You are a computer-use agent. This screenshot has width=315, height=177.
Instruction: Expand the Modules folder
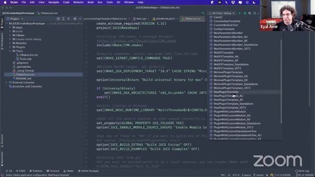10,43
